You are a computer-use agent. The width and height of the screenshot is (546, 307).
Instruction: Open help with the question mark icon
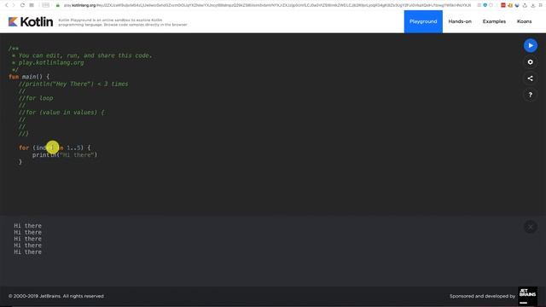[531, 95]
